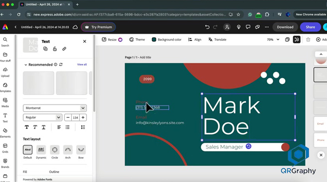Open the Theme option
The image size is (327, 182).
(137, 39)
